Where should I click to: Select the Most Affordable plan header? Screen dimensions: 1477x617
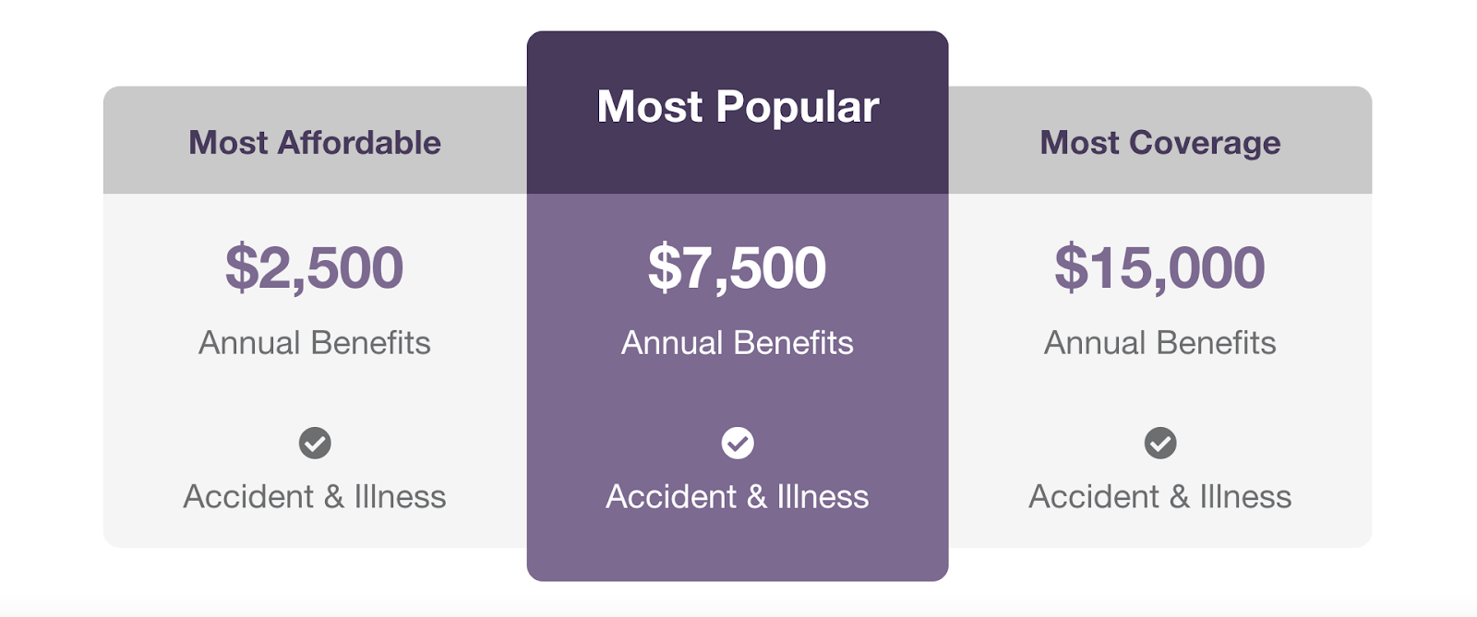tap(315, 143)
